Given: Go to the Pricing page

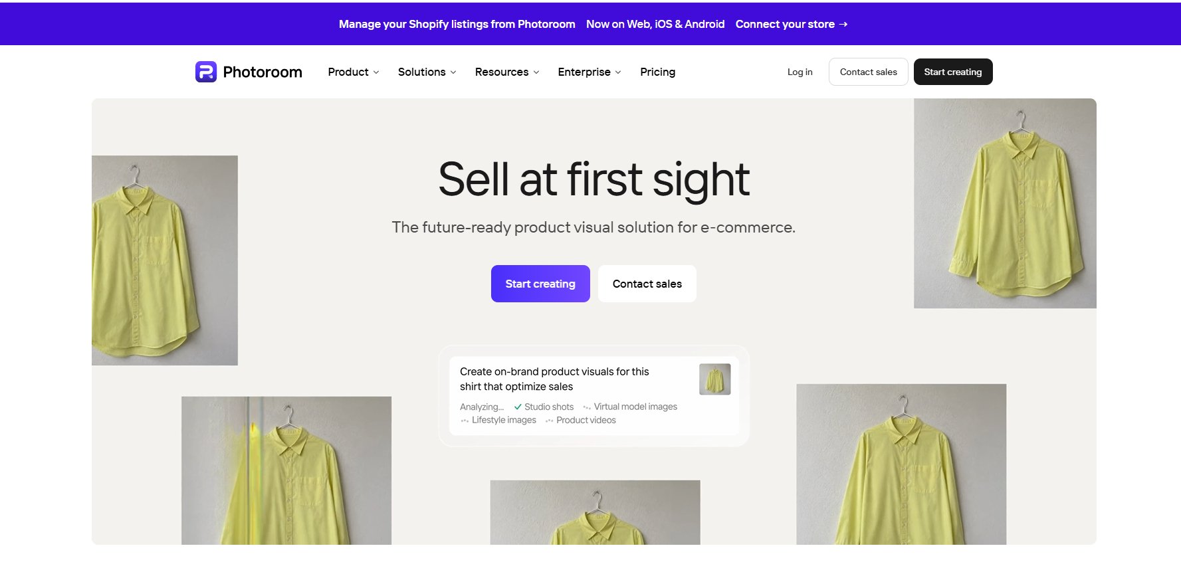Looking at the screenshot, I should 657,72.
